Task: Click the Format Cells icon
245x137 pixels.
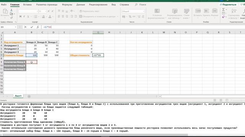Action: [215, 11]
